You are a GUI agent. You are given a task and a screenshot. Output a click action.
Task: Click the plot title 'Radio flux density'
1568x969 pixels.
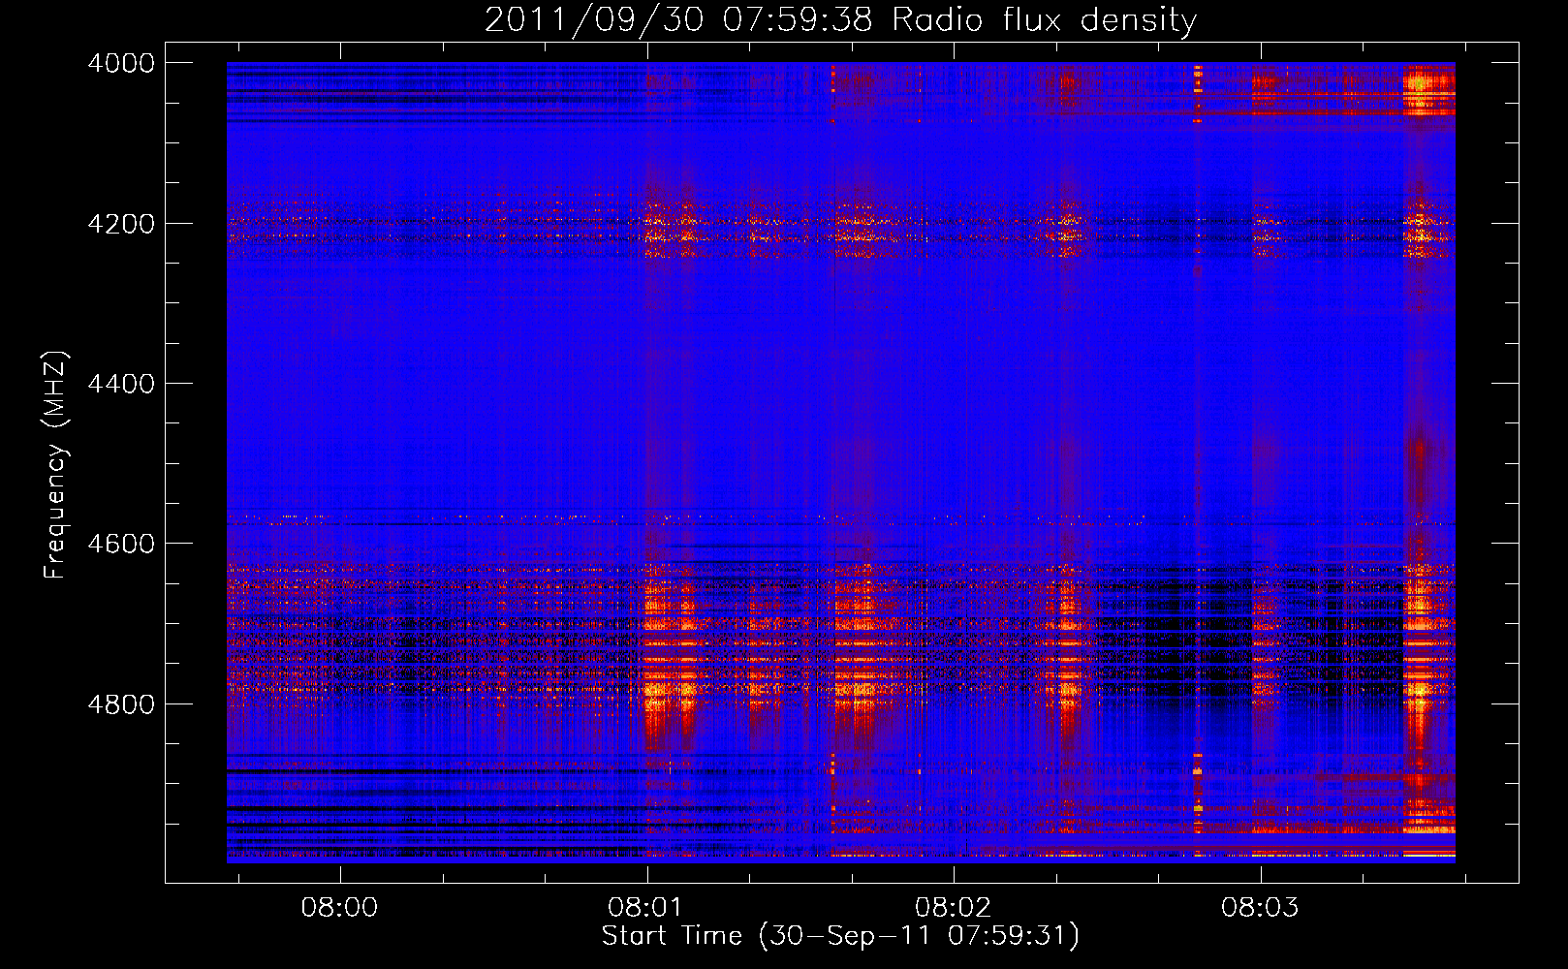1045,20
